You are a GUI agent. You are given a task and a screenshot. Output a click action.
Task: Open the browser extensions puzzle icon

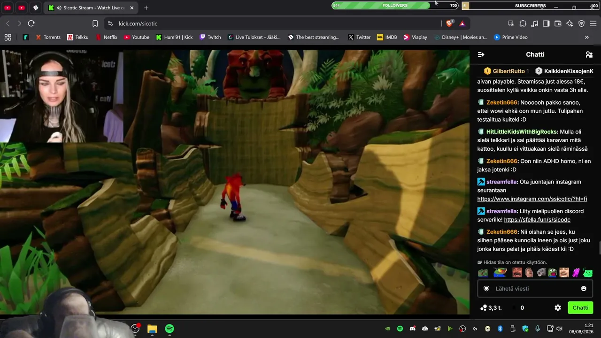[523, 23]
